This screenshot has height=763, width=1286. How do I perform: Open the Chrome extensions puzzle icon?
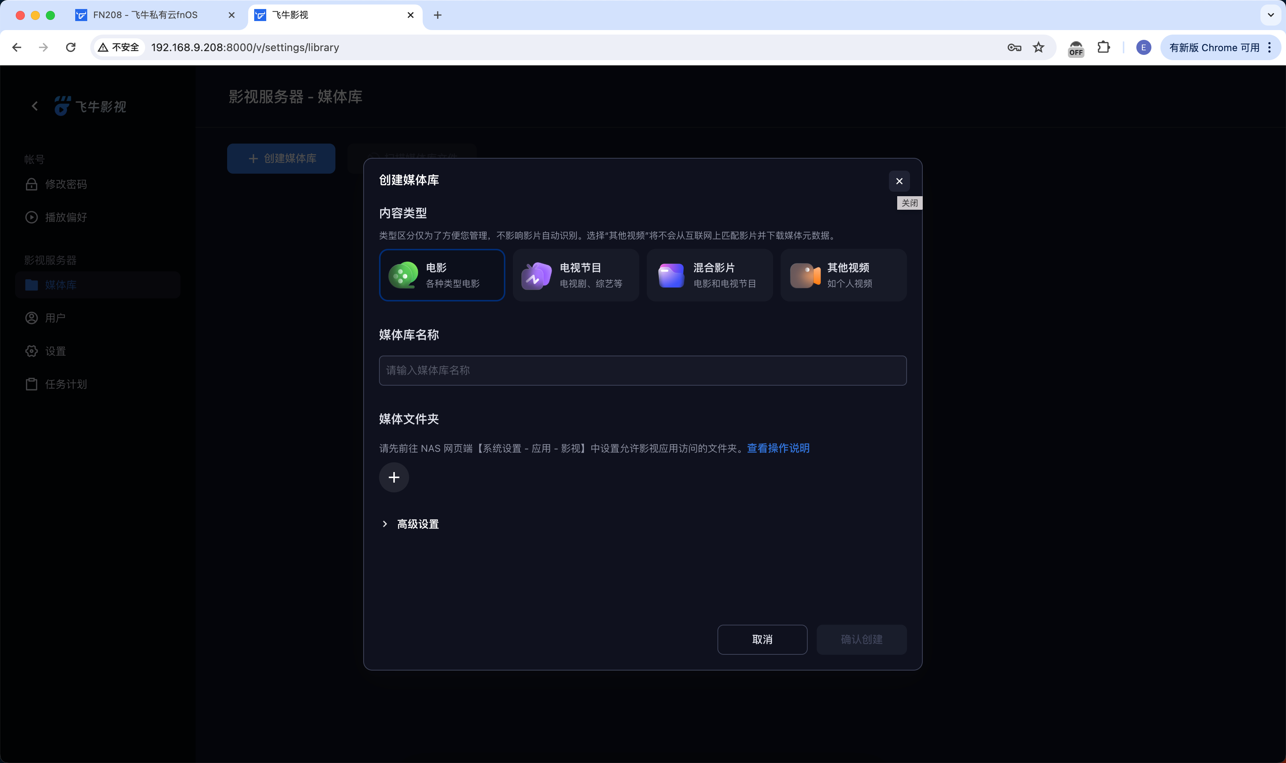point(1103,47)
